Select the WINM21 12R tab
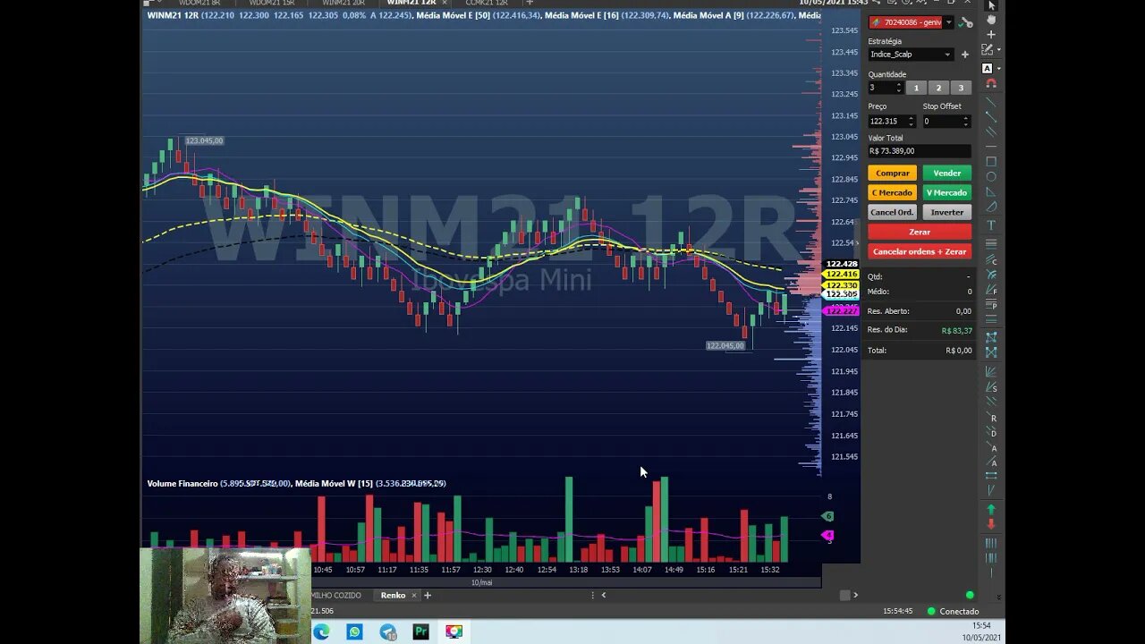 tap(411, 3)
